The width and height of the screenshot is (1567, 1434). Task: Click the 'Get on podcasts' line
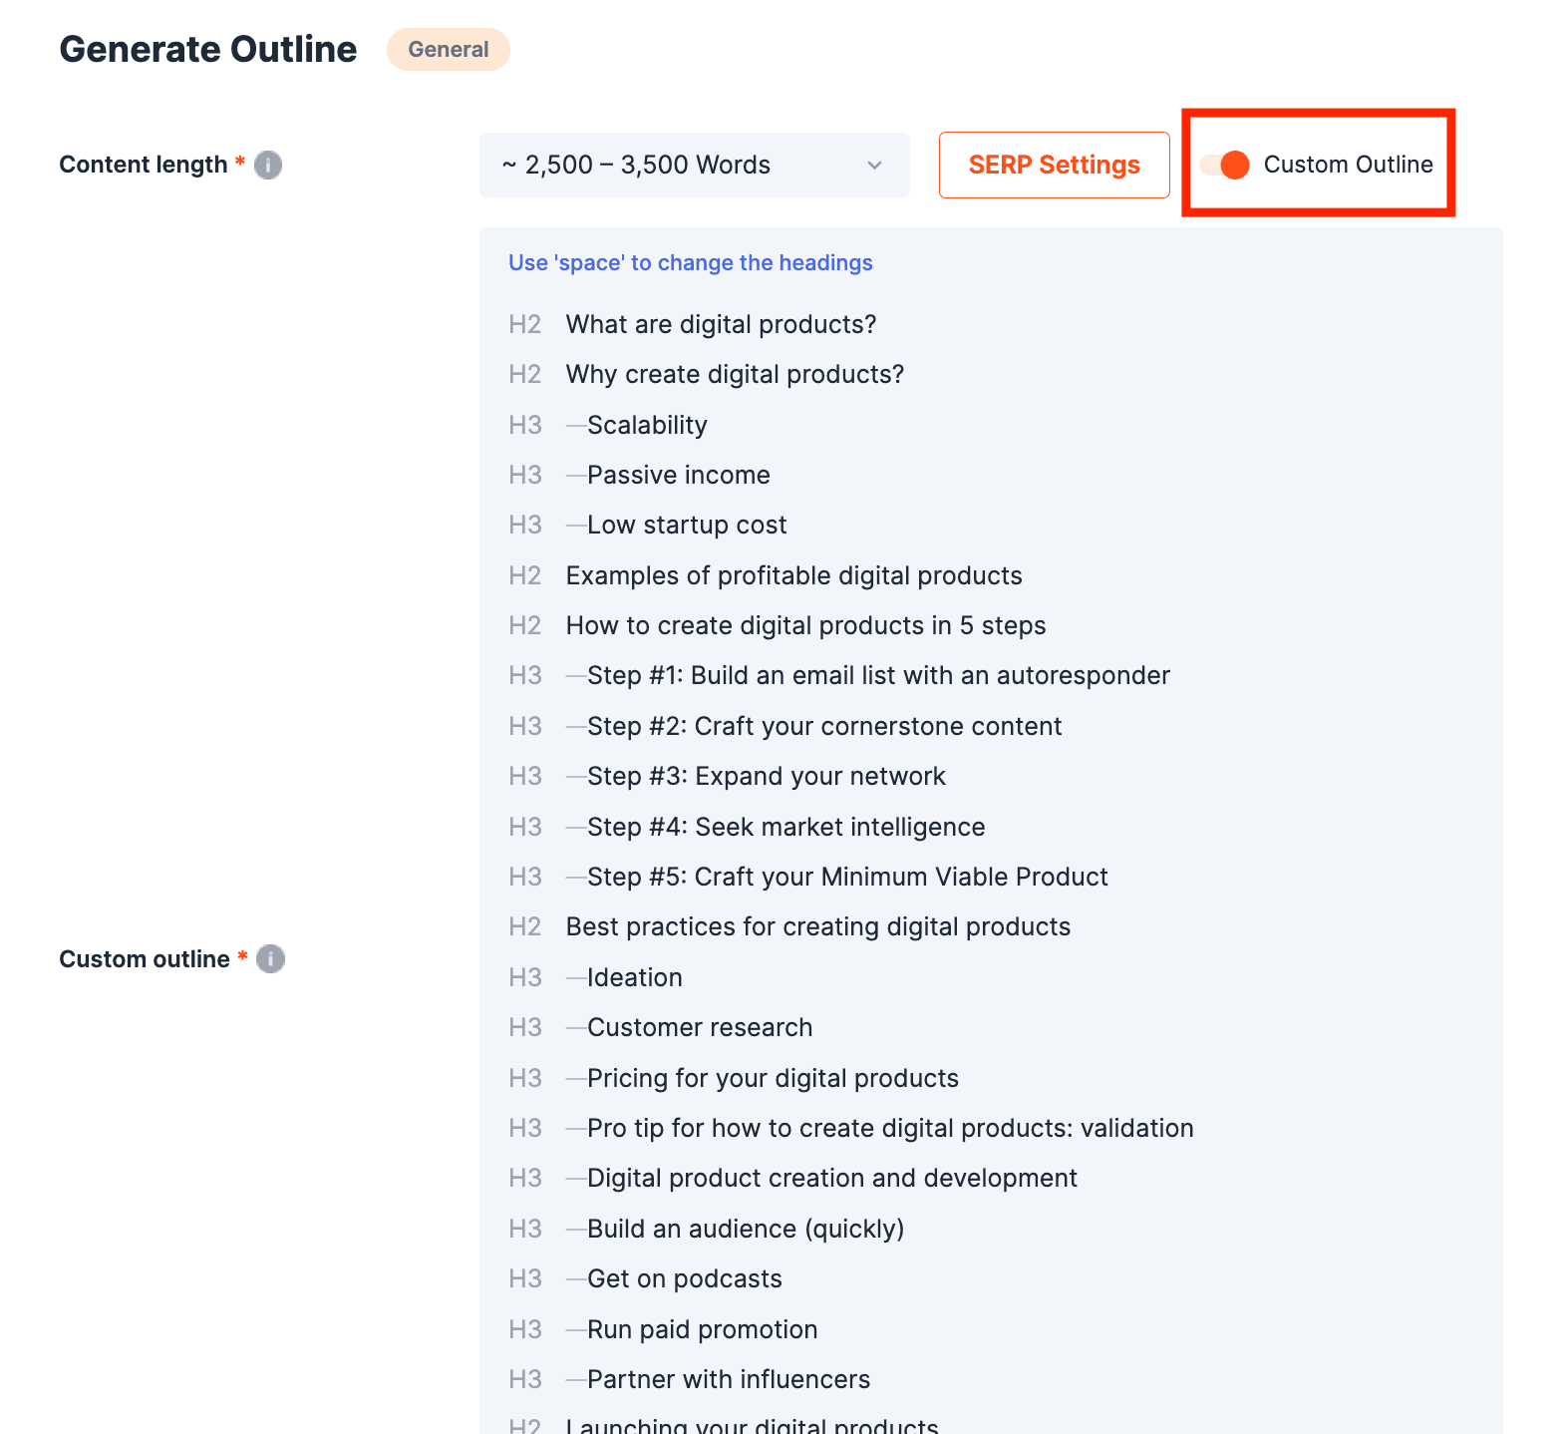click(x=684, y=1278)
